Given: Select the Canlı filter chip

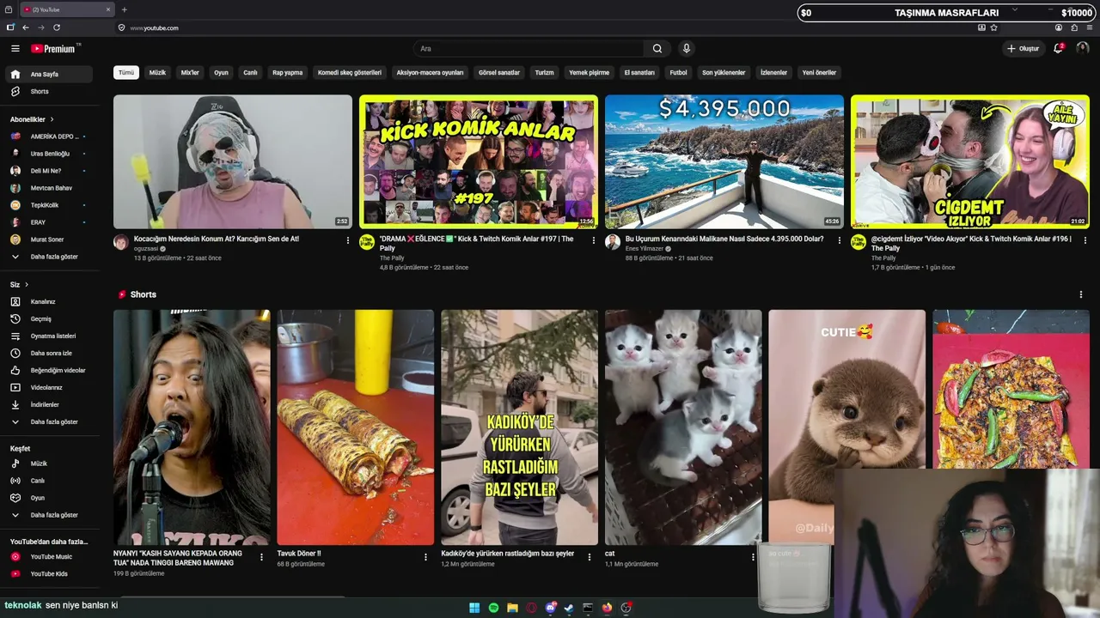Looking at the screenshot, I should pyautogui.click(x=250, y=73).
